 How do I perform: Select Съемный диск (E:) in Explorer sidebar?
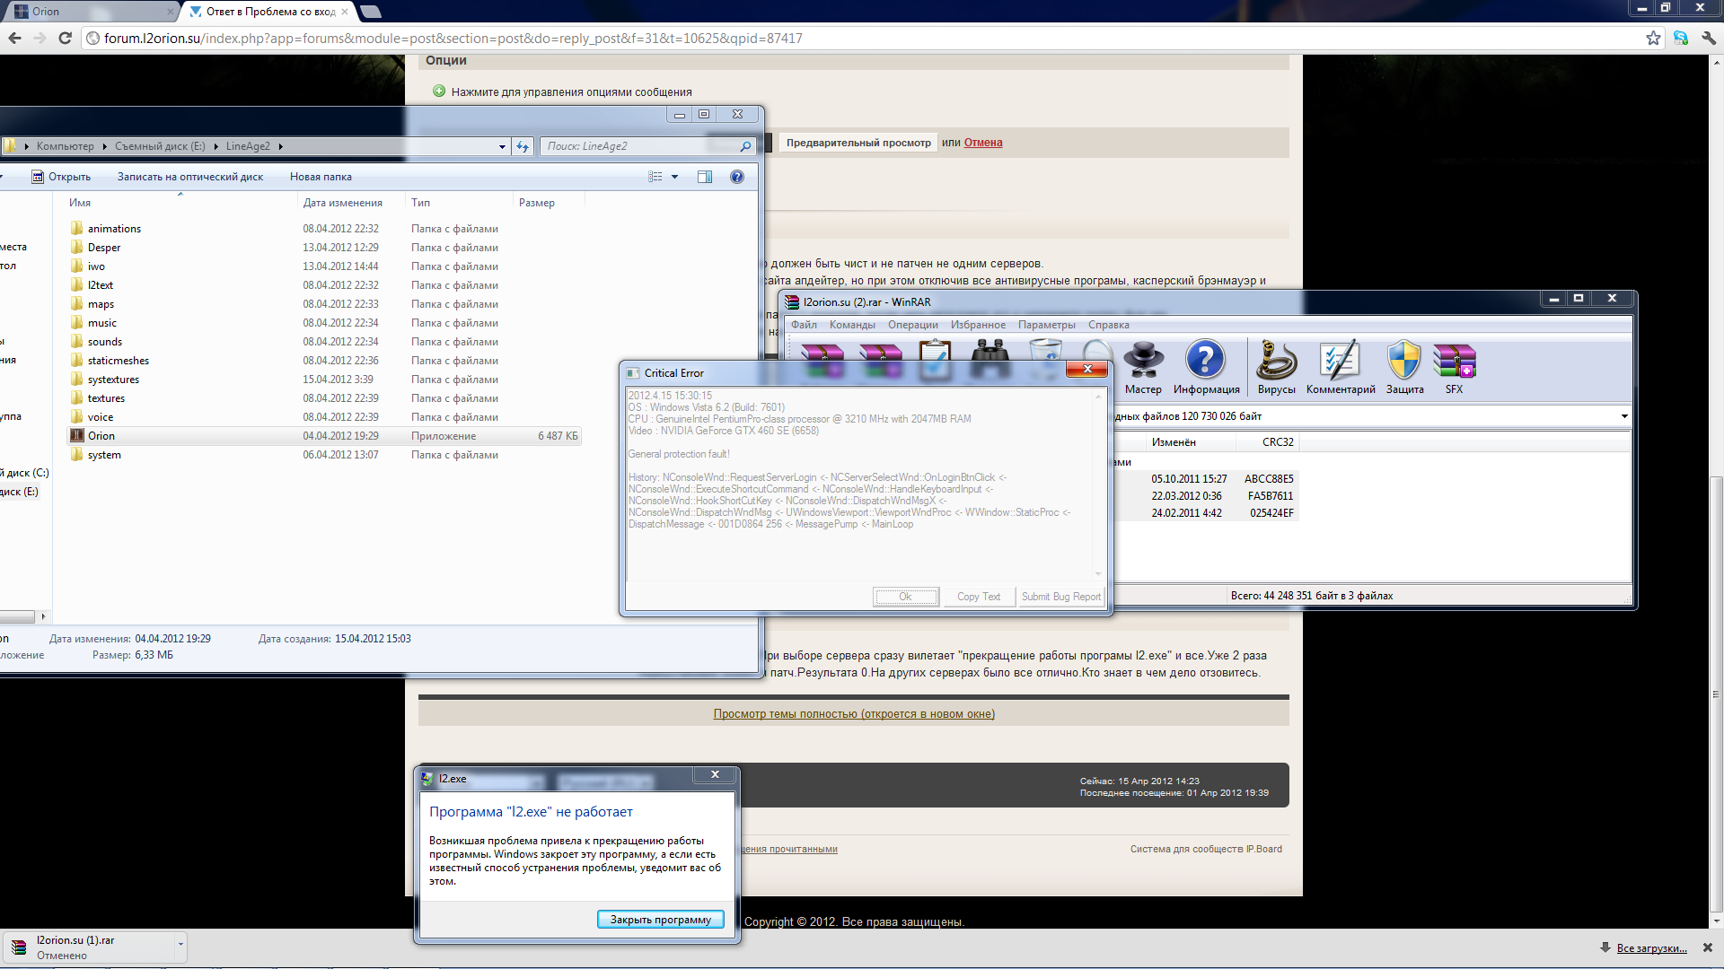[20, 492]
